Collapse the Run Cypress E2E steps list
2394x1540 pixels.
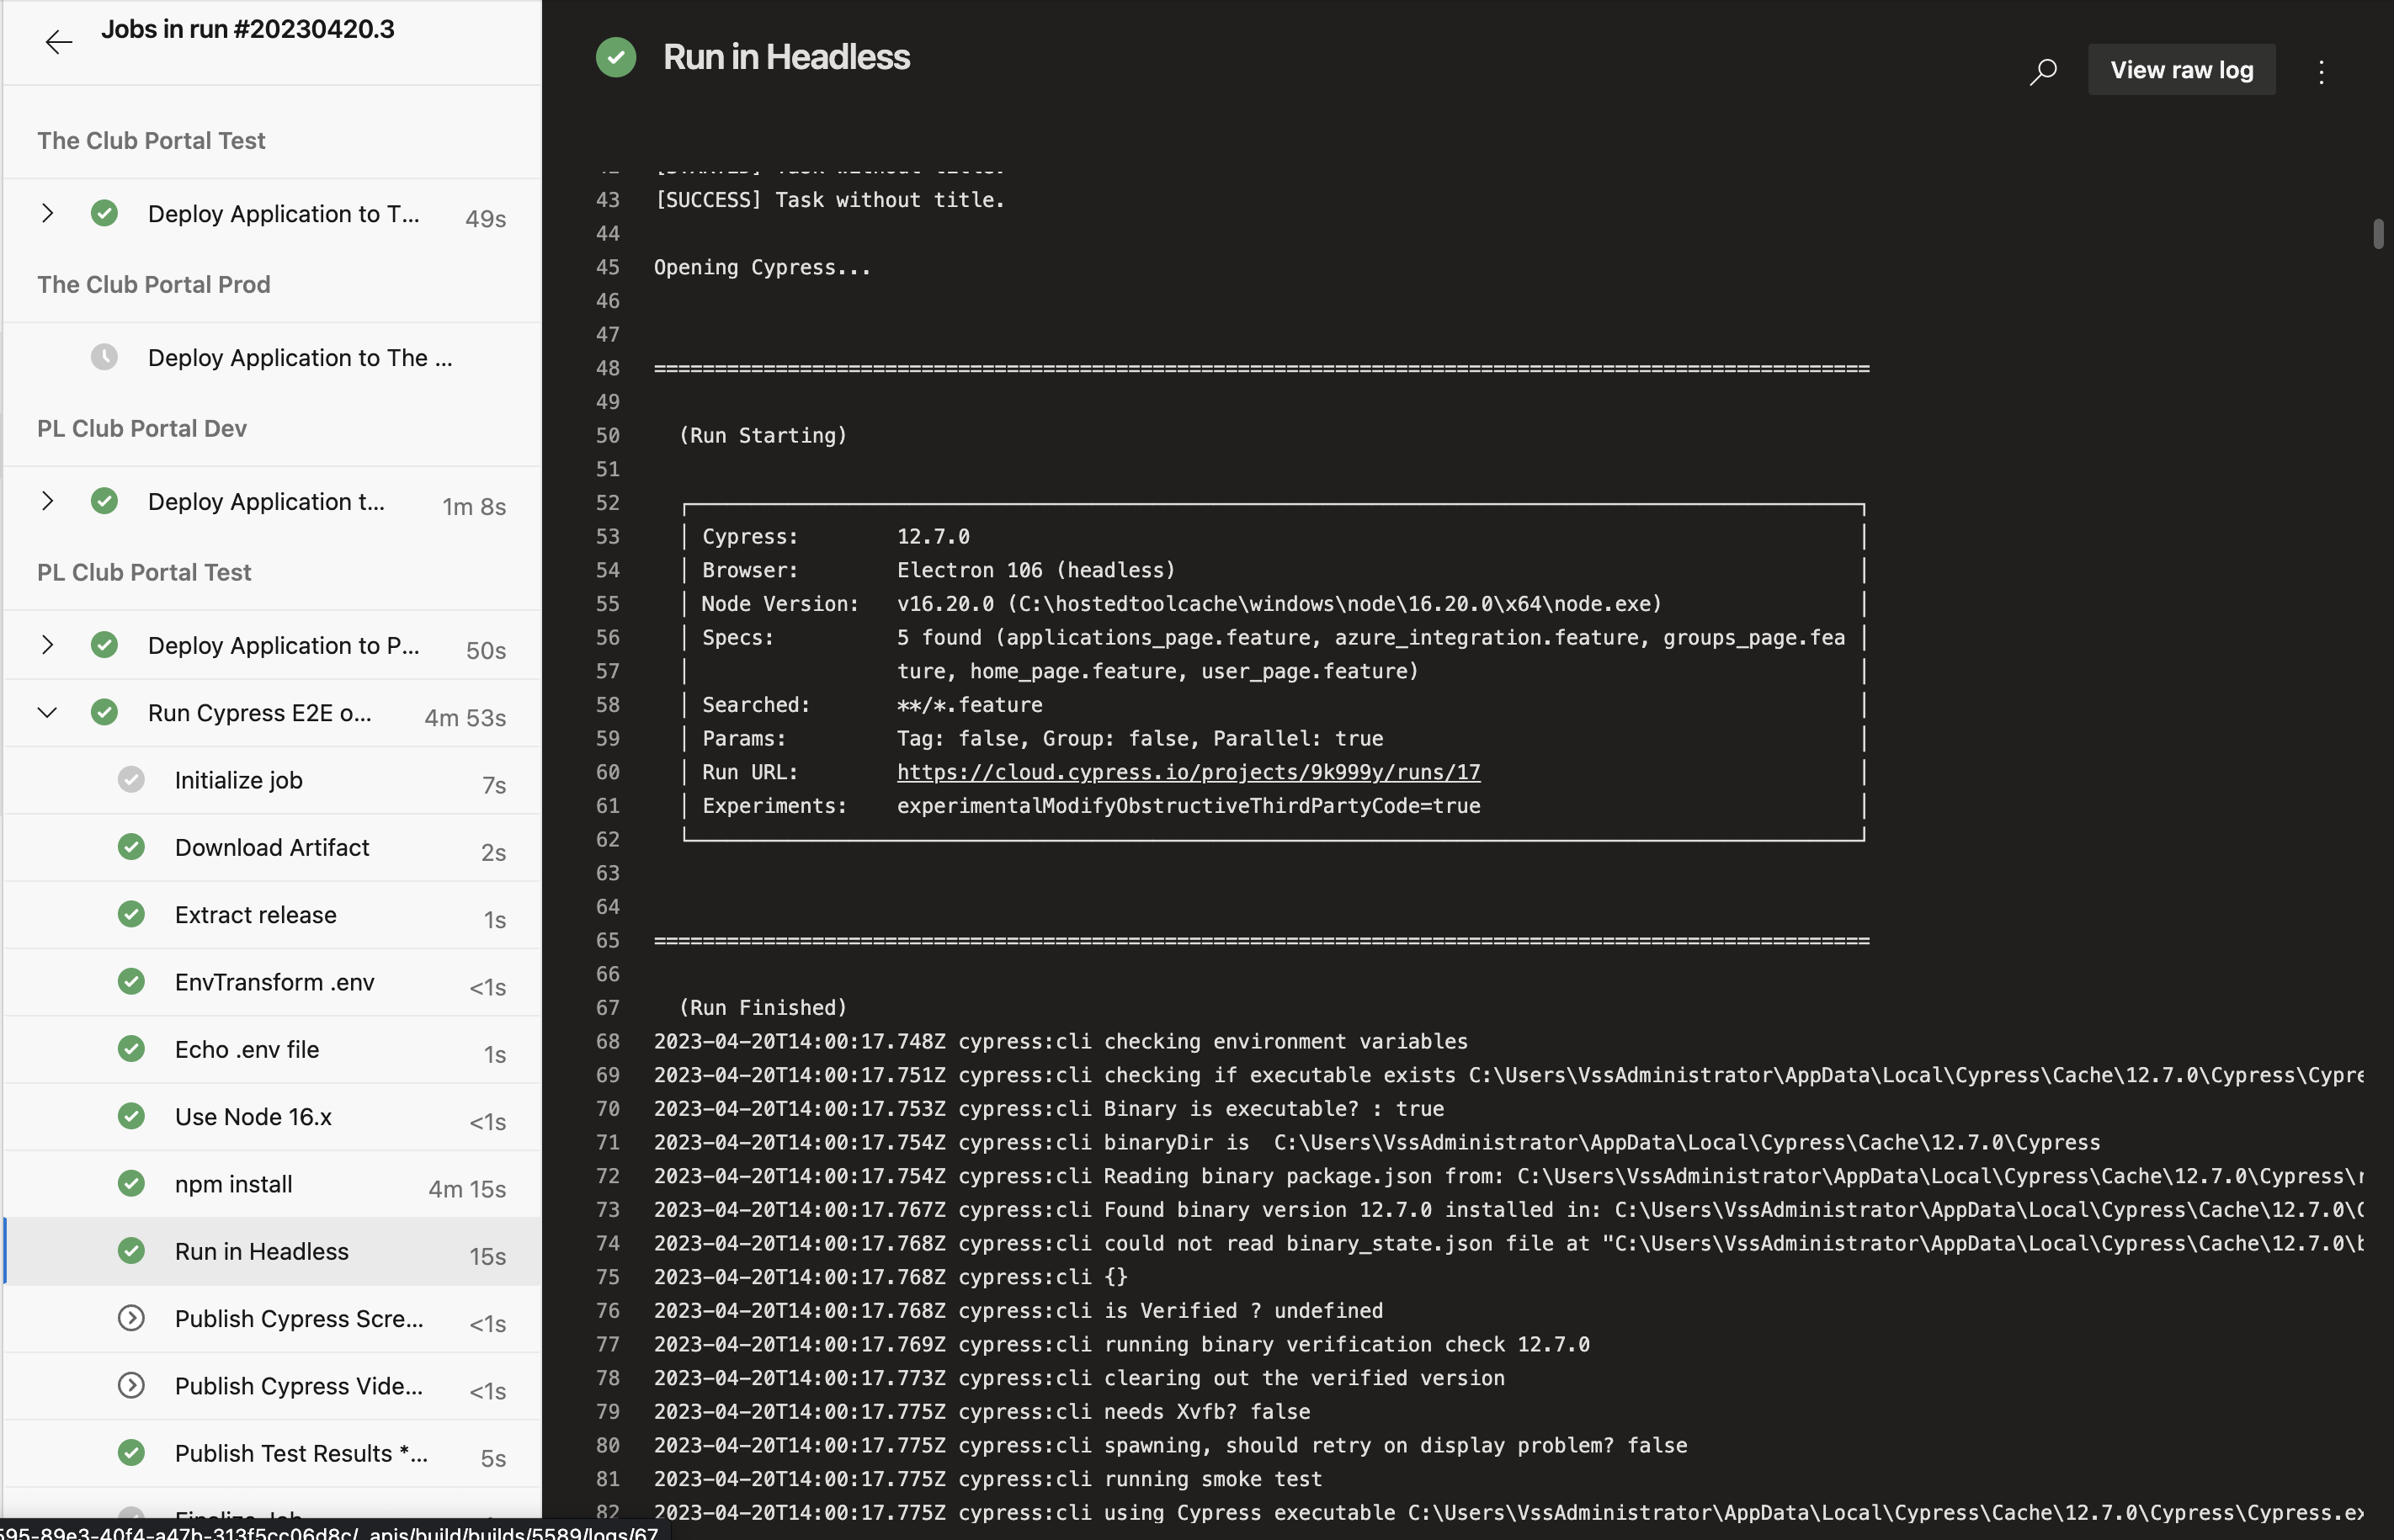point(47,712)
